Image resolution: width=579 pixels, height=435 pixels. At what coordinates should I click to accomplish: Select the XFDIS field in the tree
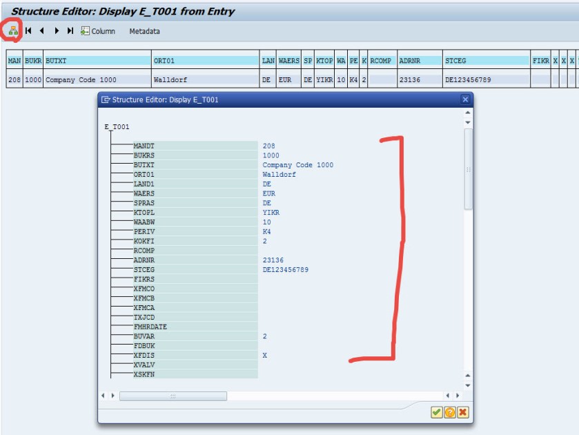click(195, 355)
